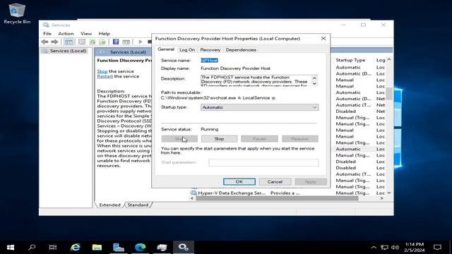The height and width of the screenshot is (254, 452).
Task: Click the Apply button
Action: coord(311,182)
